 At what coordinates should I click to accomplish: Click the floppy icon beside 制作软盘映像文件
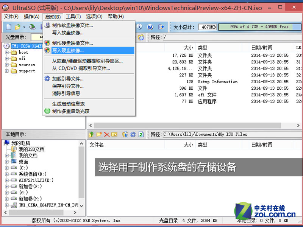tap(47, 25)
